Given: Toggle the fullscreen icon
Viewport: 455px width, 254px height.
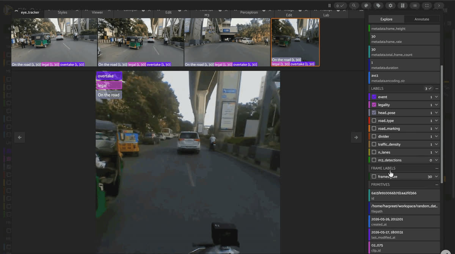Looking at the screenshot, I should [427, 5].
